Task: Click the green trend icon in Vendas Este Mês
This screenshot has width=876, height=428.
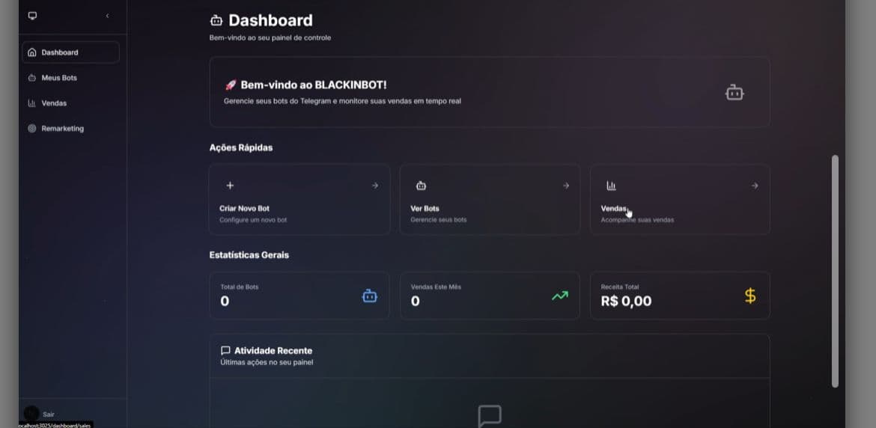Action: point(560,296)
